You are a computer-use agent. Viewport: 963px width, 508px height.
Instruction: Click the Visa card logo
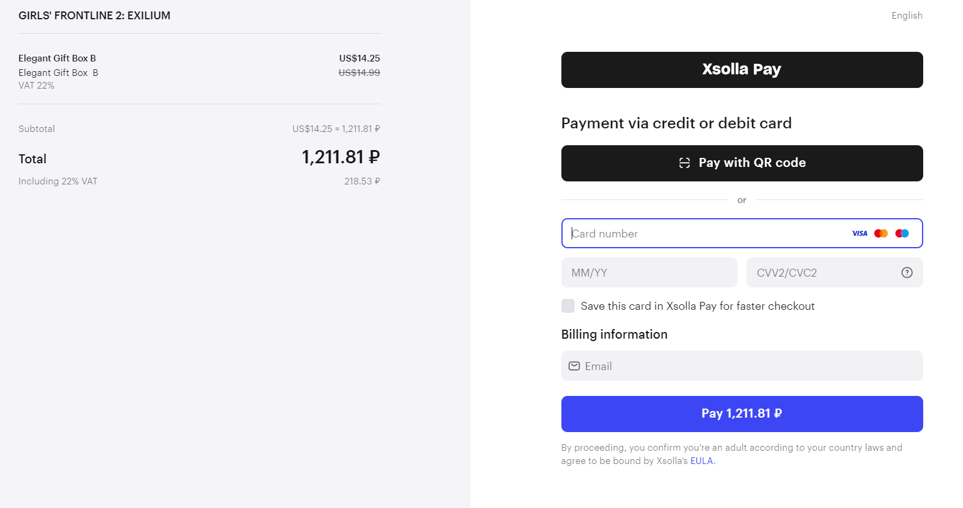tap(859, 234)
